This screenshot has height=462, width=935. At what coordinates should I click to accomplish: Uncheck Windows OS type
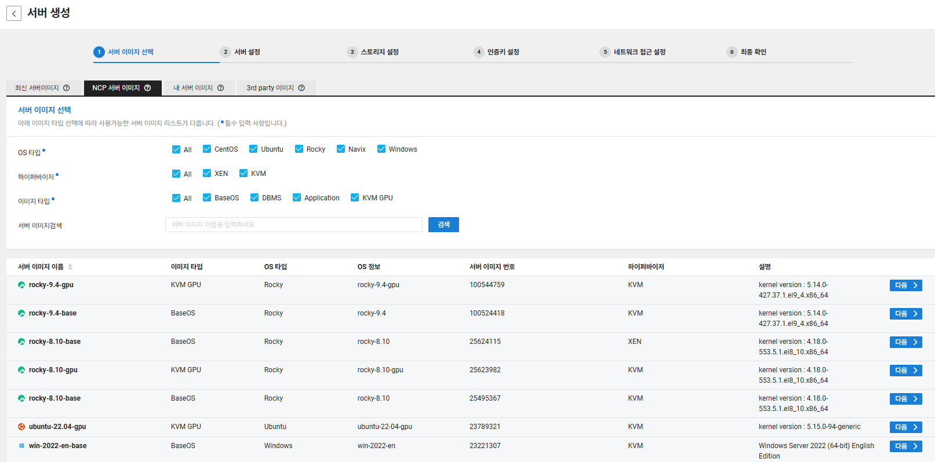381,149
